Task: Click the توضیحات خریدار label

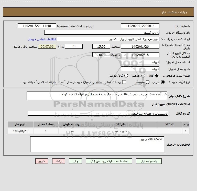Action: 178,145
